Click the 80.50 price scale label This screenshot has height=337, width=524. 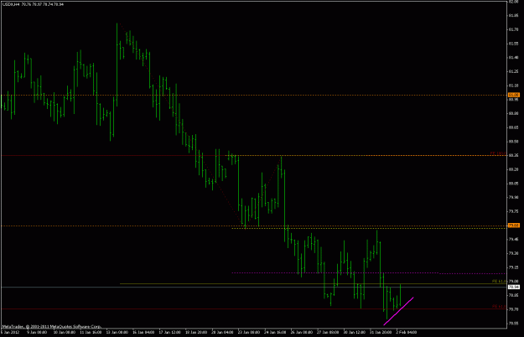tap(514, 142)
